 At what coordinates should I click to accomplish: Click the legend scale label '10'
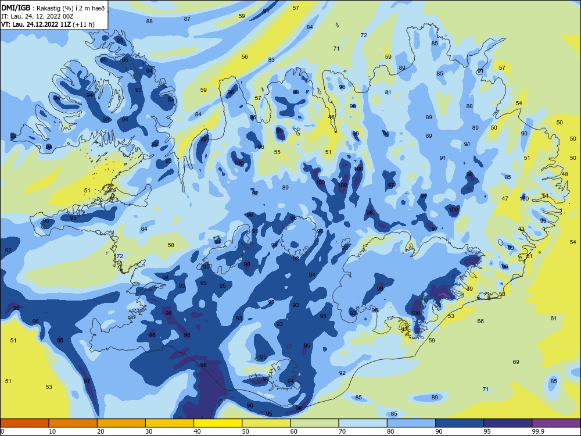pos(52,431)
